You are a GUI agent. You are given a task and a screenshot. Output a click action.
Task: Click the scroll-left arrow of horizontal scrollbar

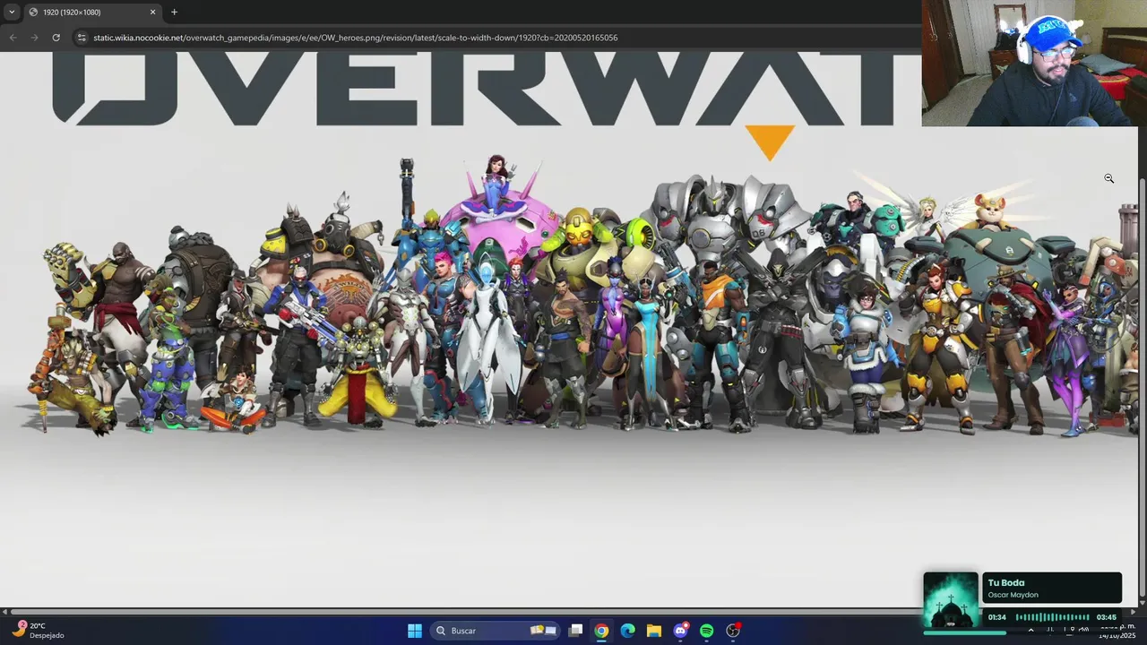4,612
